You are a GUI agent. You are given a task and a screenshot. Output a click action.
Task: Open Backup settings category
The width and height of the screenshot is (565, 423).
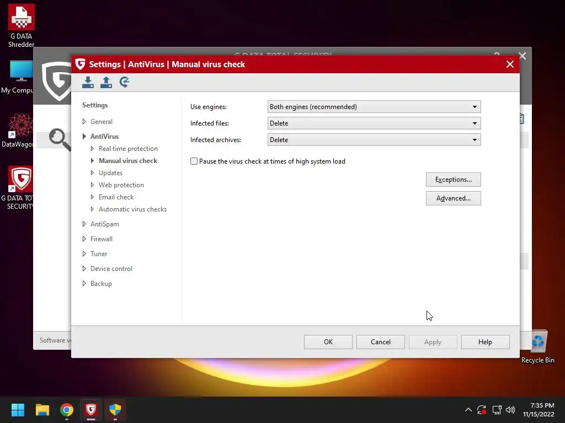tap(101, 284)
